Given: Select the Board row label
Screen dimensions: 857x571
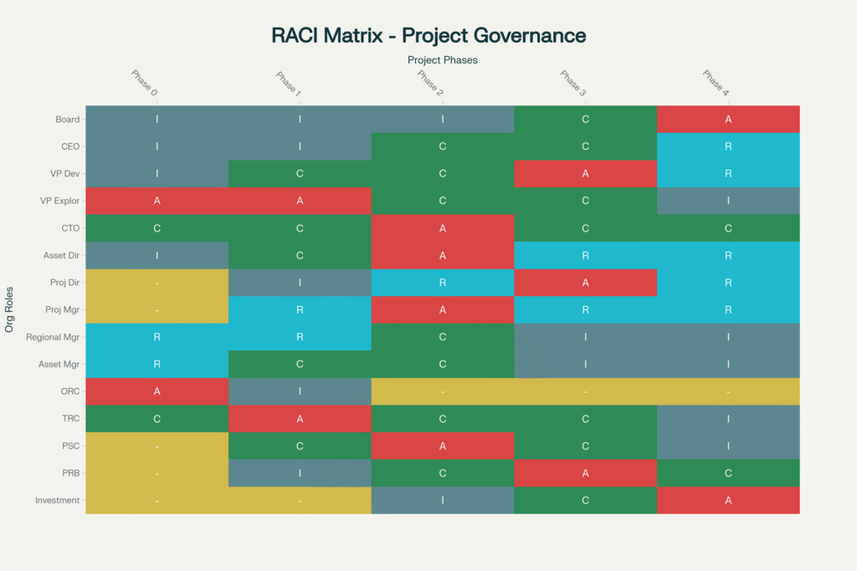Looking at the screenshot, I should (x=67, y=119).
